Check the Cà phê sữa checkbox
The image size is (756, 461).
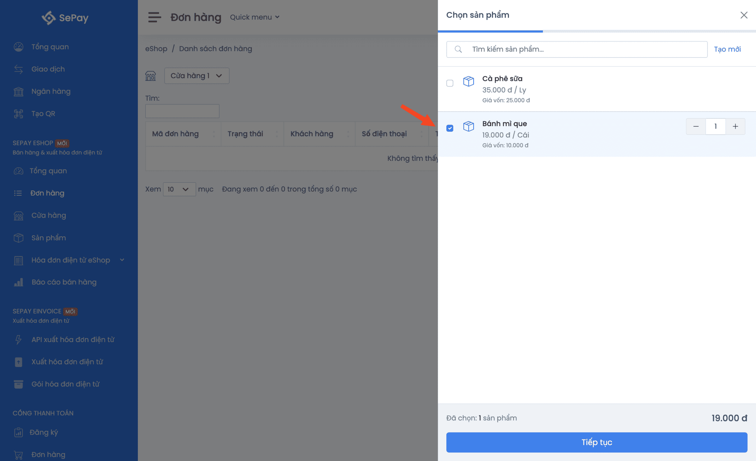pos(450,83)
